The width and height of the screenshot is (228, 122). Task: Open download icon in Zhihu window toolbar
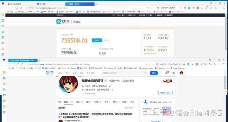pyautogui.click(x=201, y=64)
